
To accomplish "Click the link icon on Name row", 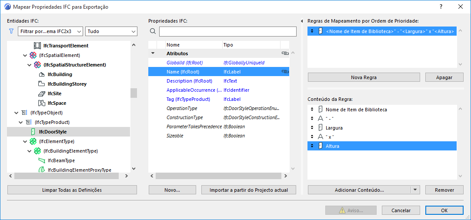I will click(x=285, y=72).
